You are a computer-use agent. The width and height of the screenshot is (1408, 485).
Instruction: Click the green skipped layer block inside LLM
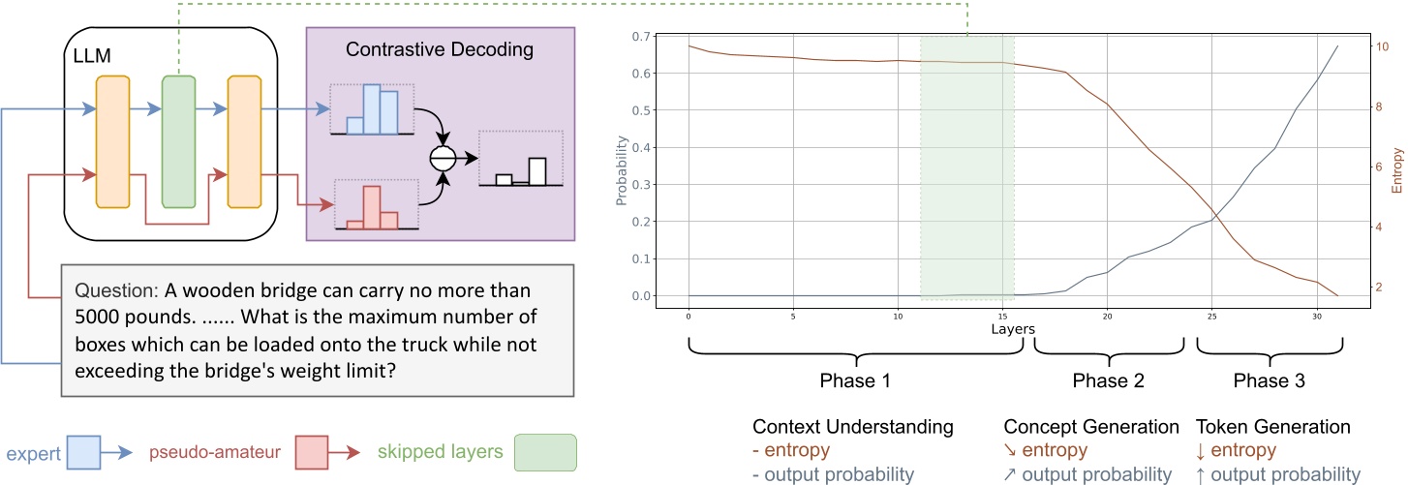click(178, 141)
